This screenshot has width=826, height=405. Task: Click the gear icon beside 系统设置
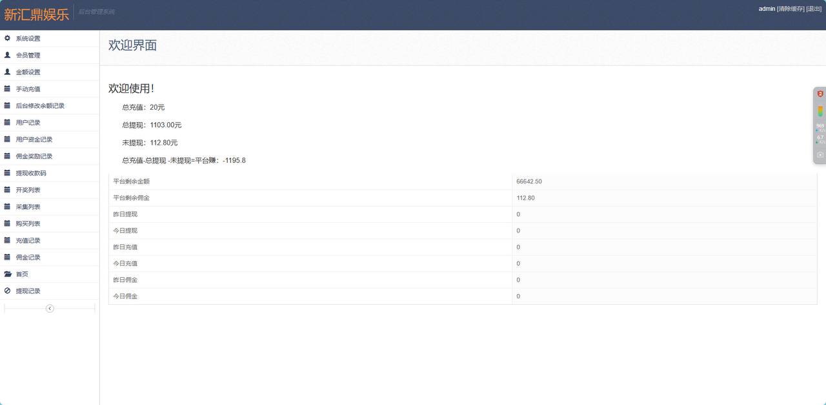coord(8,38)
